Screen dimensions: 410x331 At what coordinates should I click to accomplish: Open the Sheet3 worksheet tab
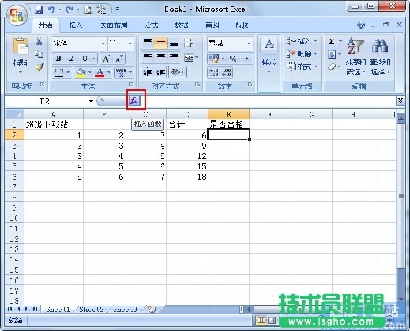point(125,309)
